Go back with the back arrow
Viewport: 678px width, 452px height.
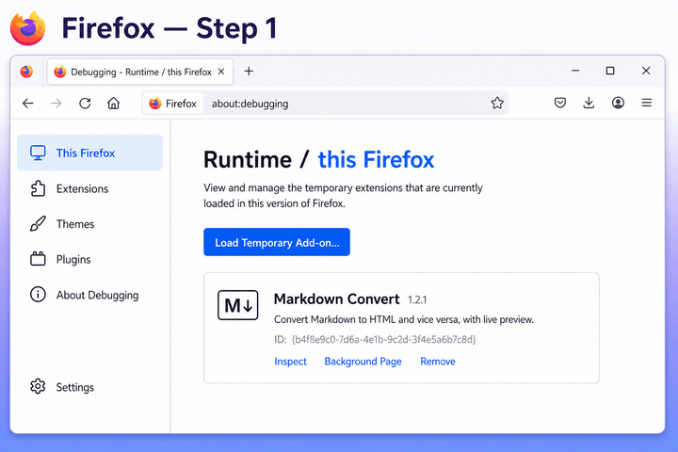tap(28, 103)
